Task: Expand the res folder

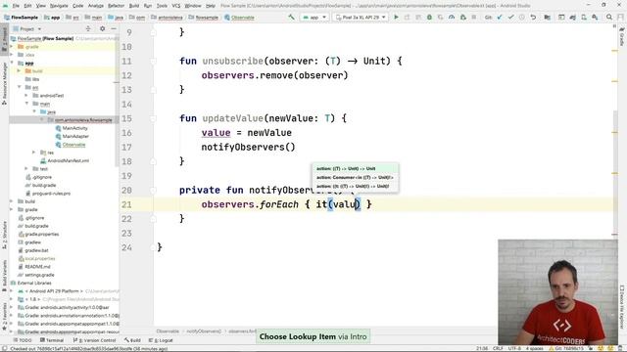Action: 34,153
